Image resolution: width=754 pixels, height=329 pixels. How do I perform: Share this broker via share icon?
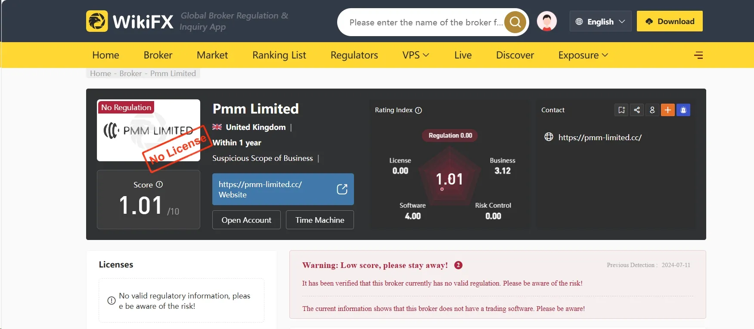click(637, 110)
